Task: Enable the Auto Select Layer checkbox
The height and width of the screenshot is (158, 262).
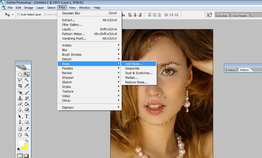Action: tap(19, 15)
